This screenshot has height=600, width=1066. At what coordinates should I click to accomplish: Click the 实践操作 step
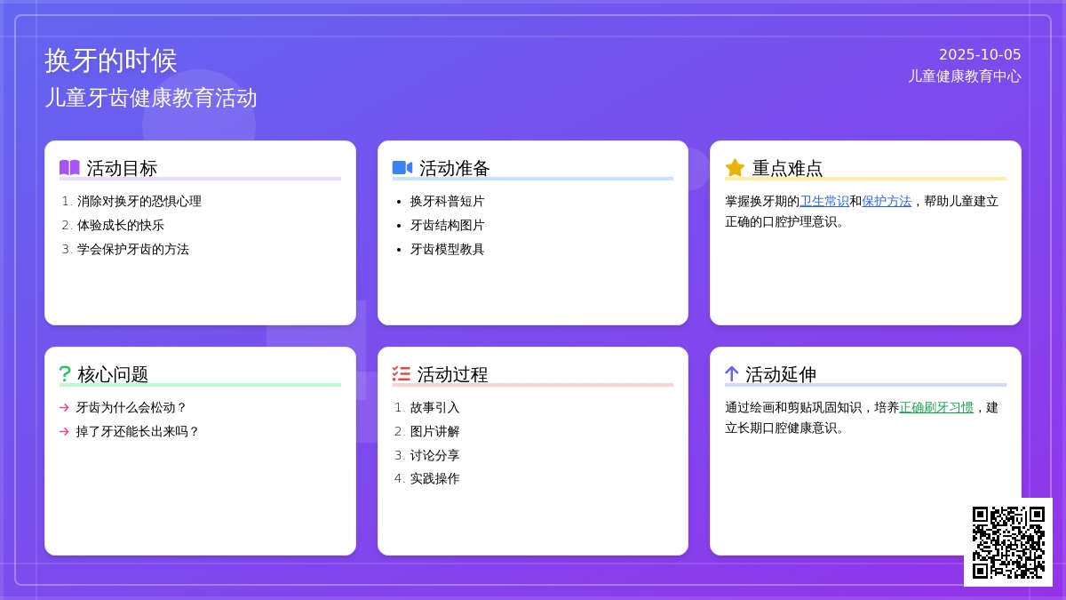coord(434,479)
